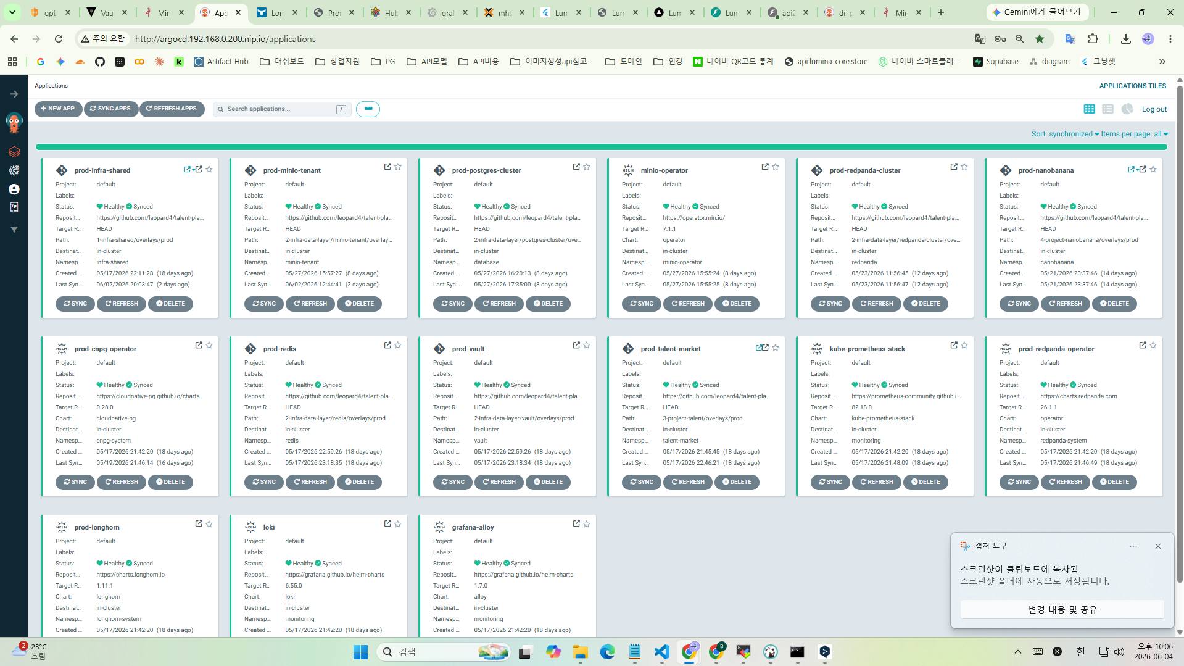The width and height of the screenshot is (1184, 666).
Task: Click the green sync status progress bar
Action: [x=601, y=147]
